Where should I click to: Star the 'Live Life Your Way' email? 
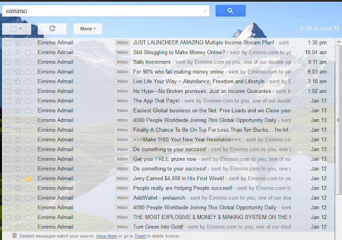tap(18, 81)
